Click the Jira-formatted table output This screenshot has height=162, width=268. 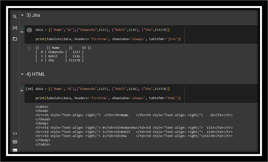click(x=63, y=54)
